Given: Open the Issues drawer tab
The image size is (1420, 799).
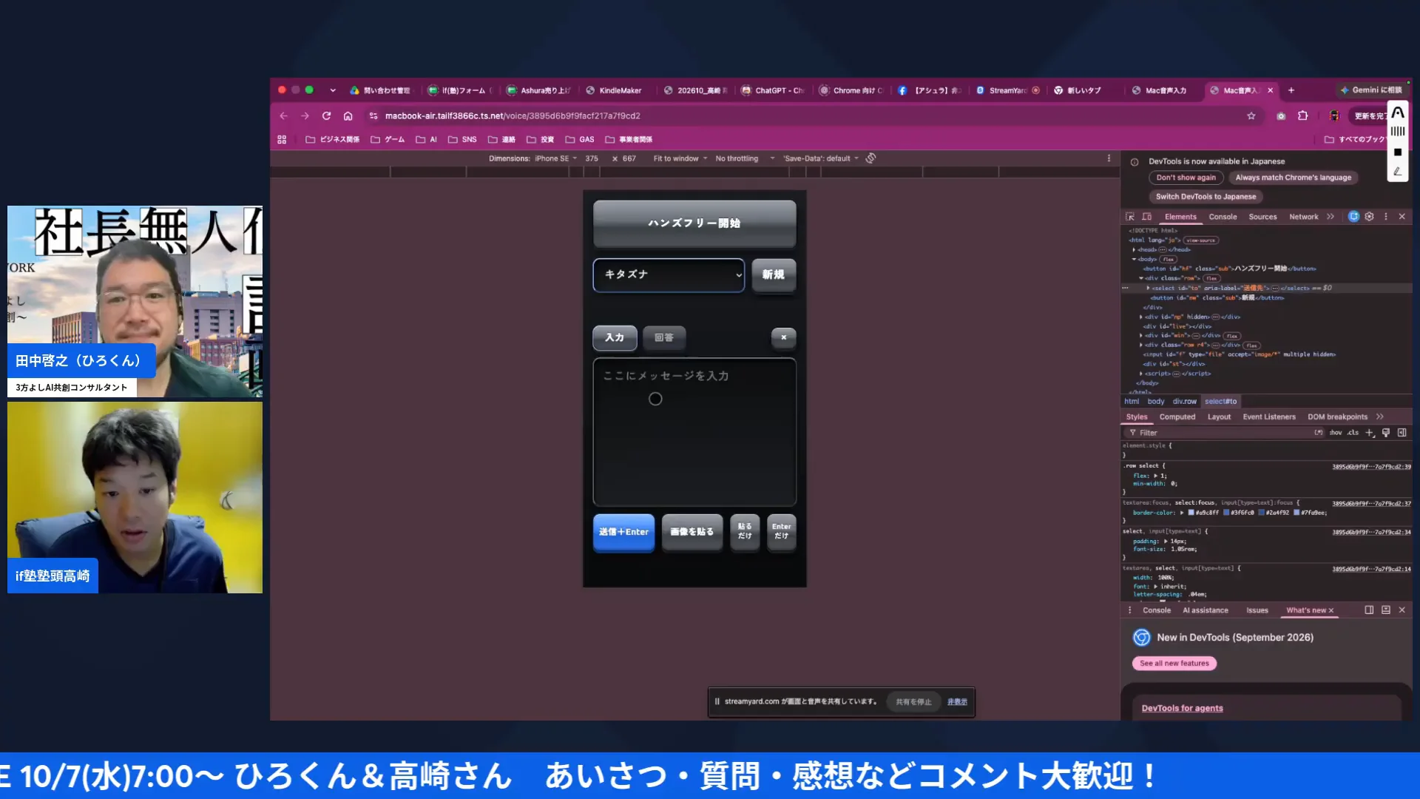Looking at the screenshot, I should click(x=1257, y=610).
